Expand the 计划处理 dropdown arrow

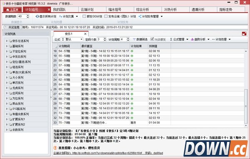click(230, 40)
